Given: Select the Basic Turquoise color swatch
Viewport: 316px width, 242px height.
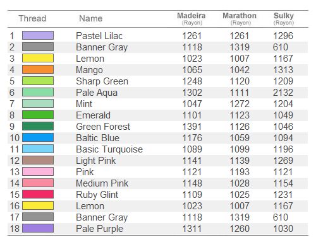Looking at the screenshot, I should tap(38, 149).
